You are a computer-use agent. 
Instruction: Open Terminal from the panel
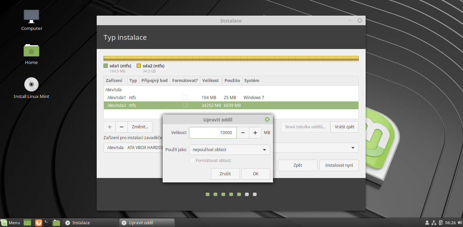(47, 223)
